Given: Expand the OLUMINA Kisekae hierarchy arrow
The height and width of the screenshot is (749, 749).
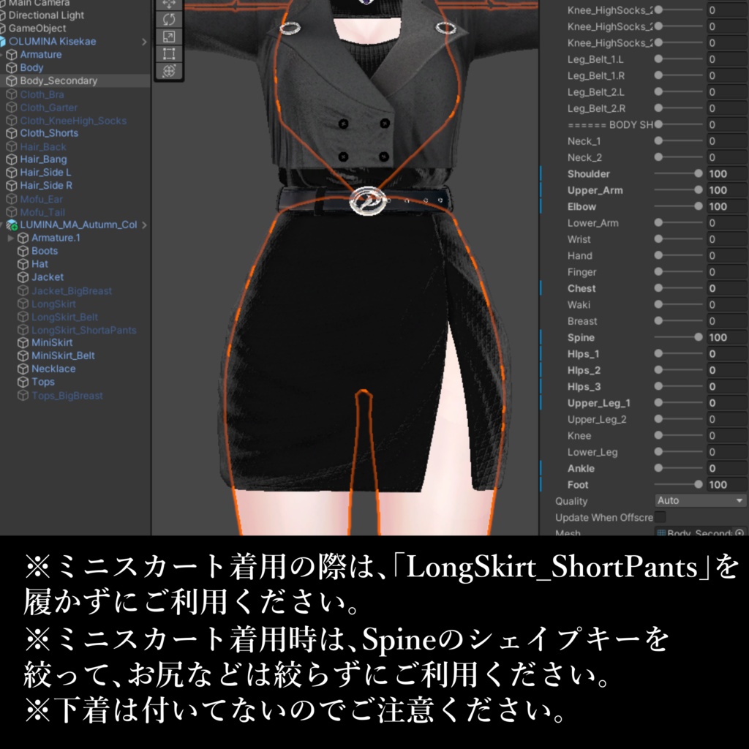Looking at the screenshot, I should [x=144, y=42].
